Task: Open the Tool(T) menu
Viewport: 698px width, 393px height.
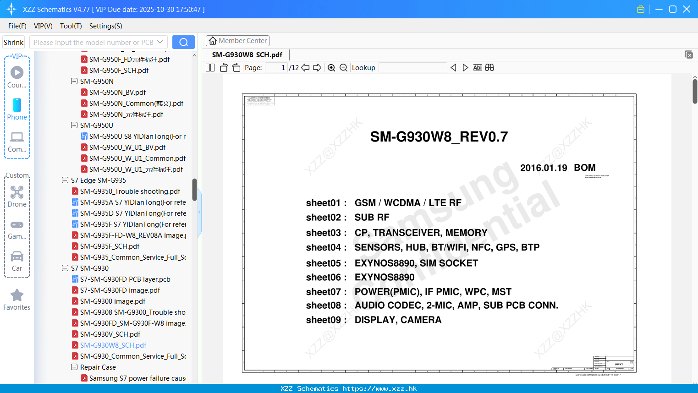Action: [x=71, y=26]
